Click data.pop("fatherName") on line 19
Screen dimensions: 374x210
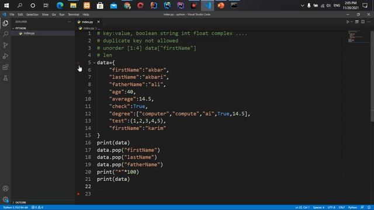(x=130, y=164)
